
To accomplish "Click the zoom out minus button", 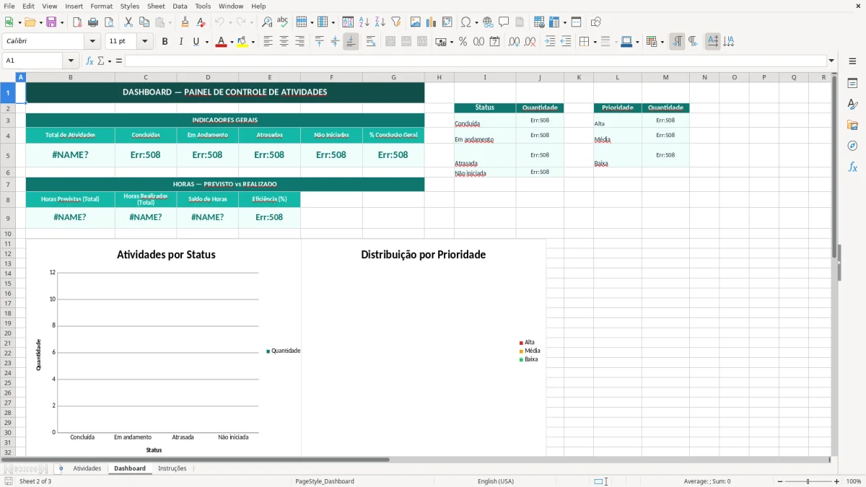I will [x=780, y=481].
